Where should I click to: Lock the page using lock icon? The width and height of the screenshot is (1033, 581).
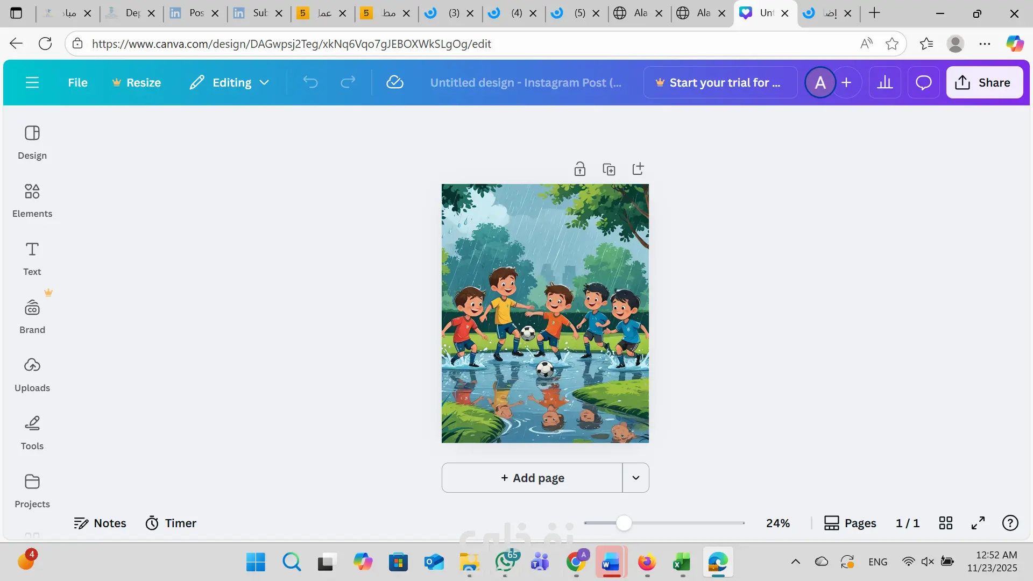pyautogui.click(x=579, y=169)
